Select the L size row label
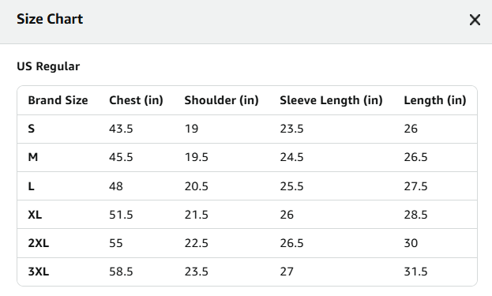Screen dimensions: 492x296 point(31,186)
